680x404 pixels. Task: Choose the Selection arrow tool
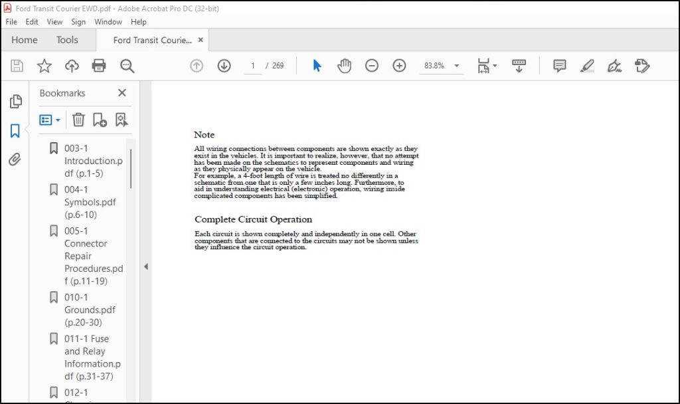pyautogui.click(x=317, y=66)
